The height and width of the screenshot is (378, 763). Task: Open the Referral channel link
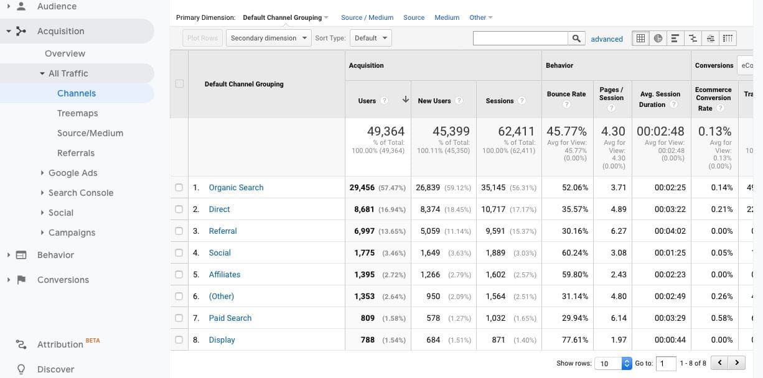pos(223,231)
